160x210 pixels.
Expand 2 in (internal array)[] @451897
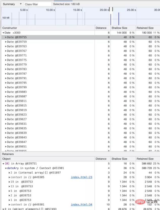pyautogui.click(x=9, y=173)
